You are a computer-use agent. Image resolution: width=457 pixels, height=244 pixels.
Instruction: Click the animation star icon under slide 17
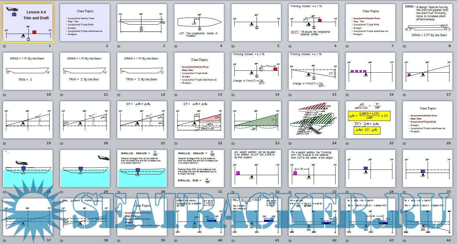pos(405,95)
